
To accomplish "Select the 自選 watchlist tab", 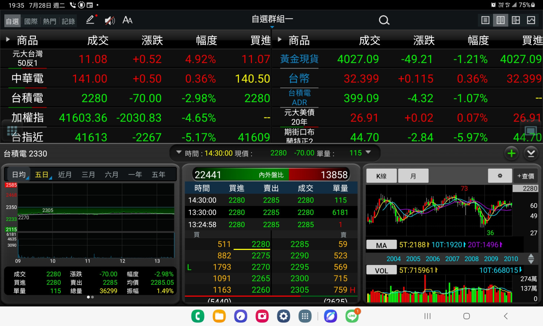I will click(13, 21).
